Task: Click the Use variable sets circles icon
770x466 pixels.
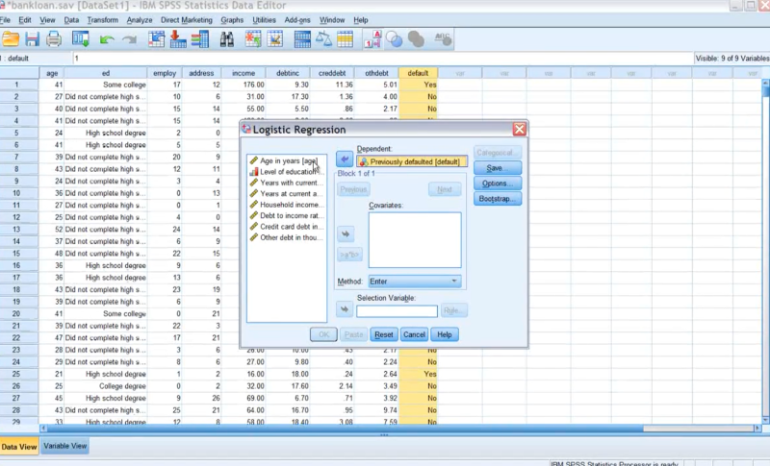Action: point(395,39)
